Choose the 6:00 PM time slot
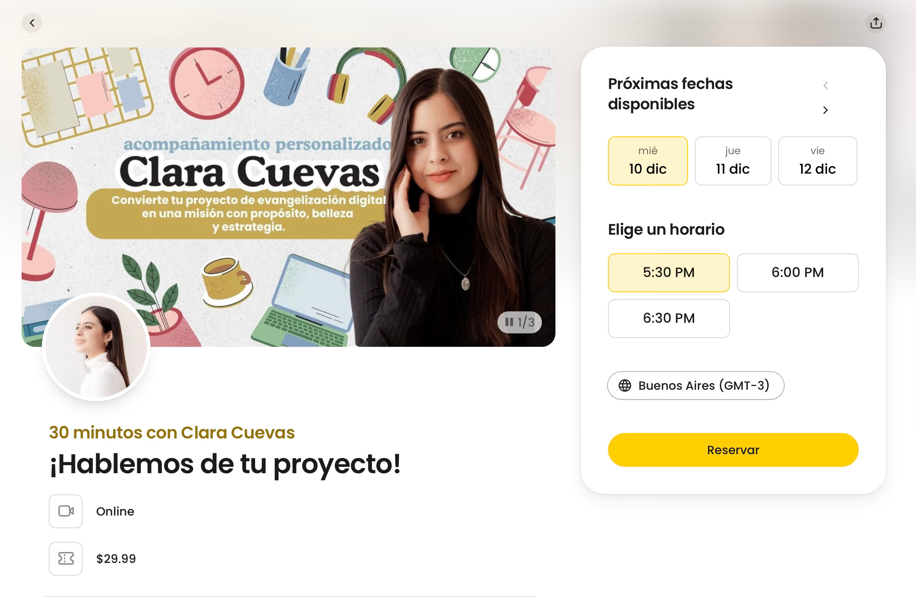Image resolution: width=916 pixels, height=599 pixels. click(x=798, y=273)
